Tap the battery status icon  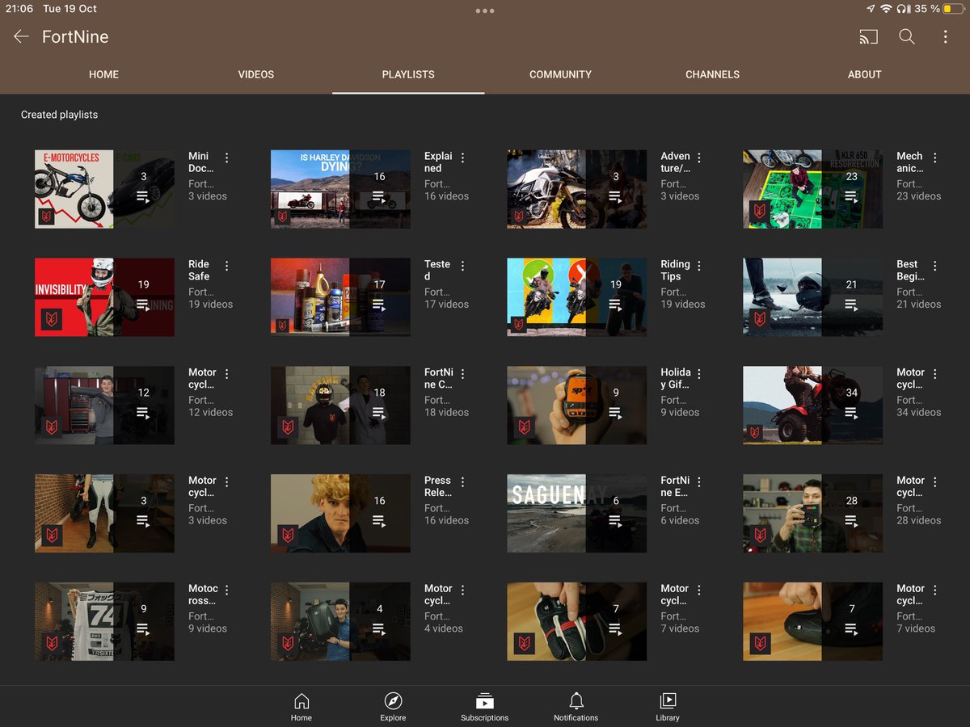(952, 9)
